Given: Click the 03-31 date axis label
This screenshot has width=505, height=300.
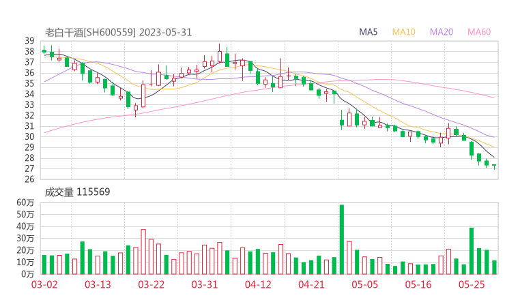Looking at the screenshot, I should click(x=205, y=284).
